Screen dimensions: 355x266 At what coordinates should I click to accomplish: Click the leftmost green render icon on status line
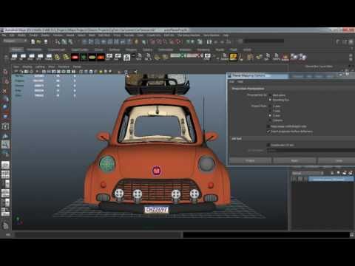[x=189, y=41]
